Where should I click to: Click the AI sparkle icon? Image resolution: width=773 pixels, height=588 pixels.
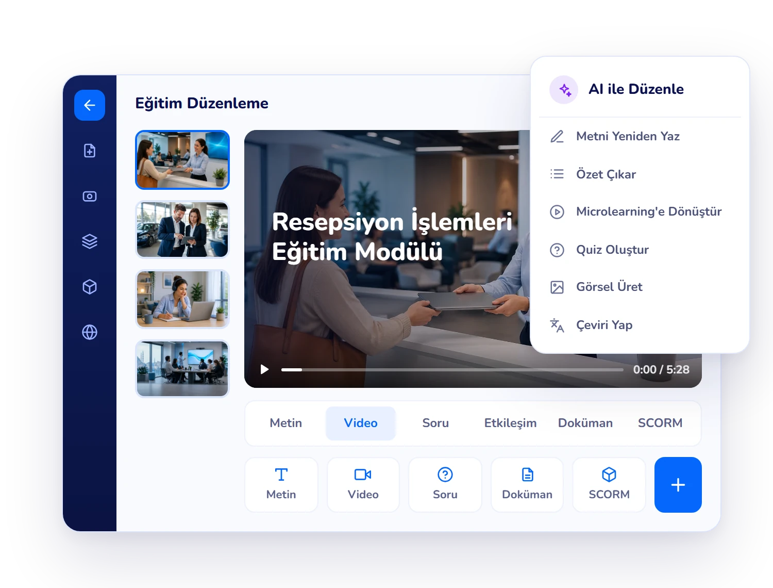coord(564,90)
